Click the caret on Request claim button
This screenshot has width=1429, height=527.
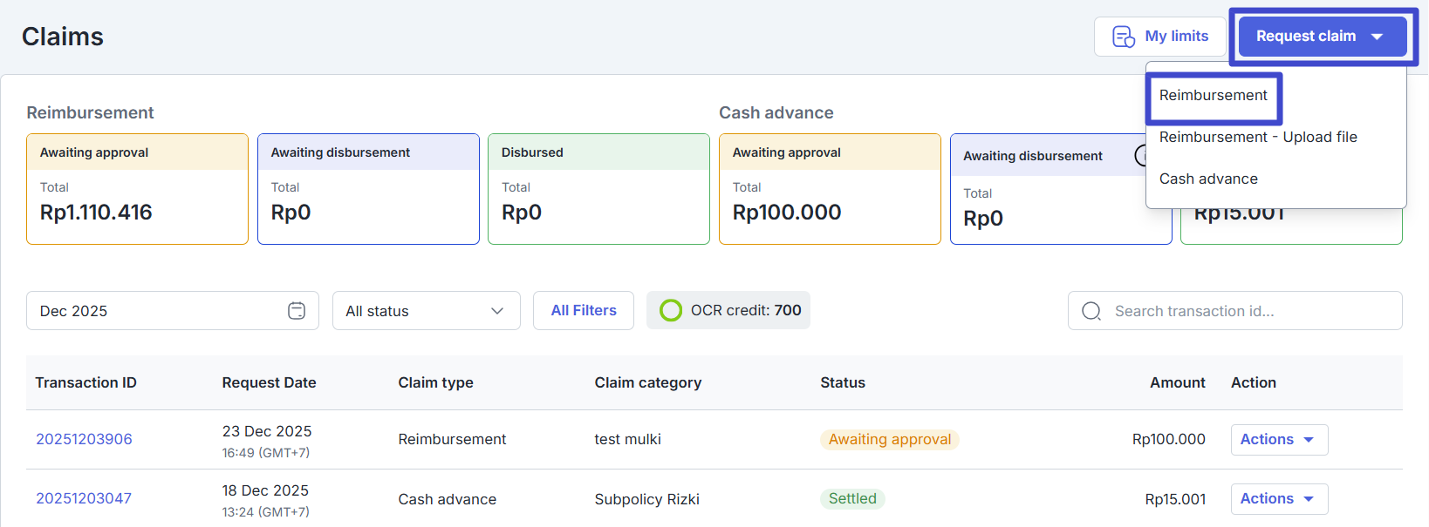point(1378,37)
